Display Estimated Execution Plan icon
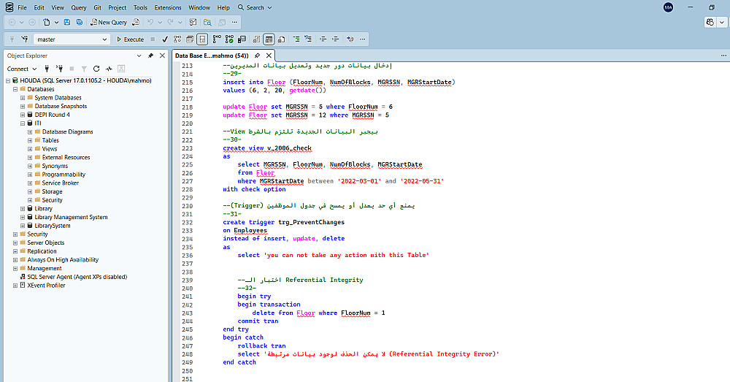The width and height of the screenshot is (730, 382). pos(177,39)
